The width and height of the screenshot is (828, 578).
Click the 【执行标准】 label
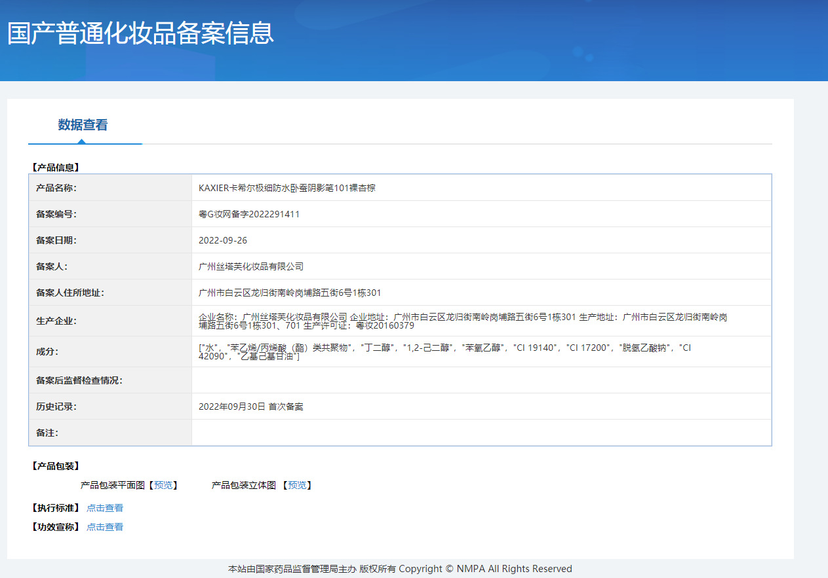(x=56, y=508)
